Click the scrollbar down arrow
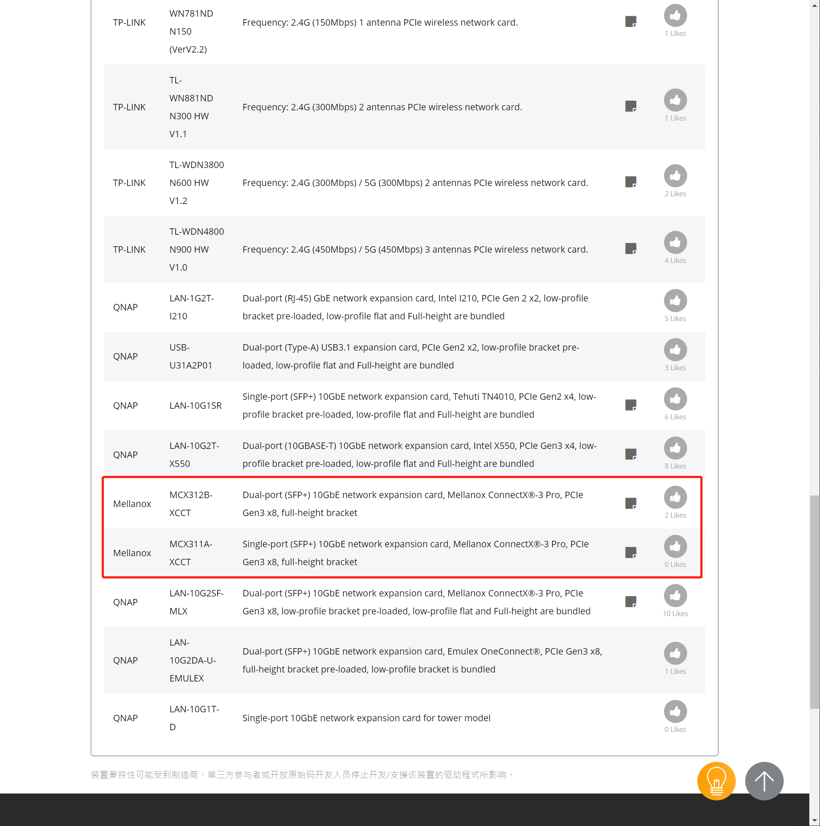This screenshot has height=826, width=820. click(x=814, y=821)
